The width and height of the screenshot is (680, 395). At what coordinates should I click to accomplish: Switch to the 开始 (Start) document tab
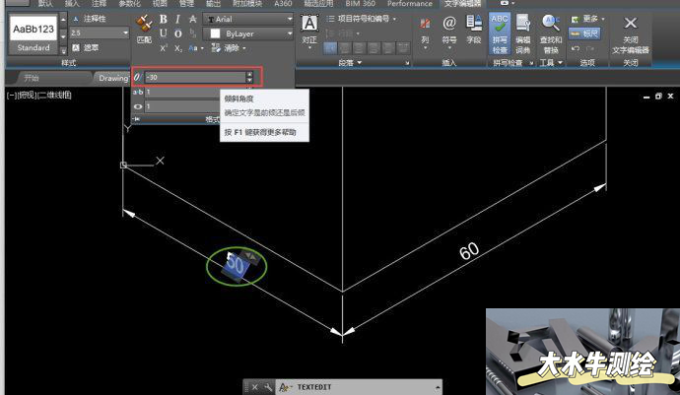32,77
